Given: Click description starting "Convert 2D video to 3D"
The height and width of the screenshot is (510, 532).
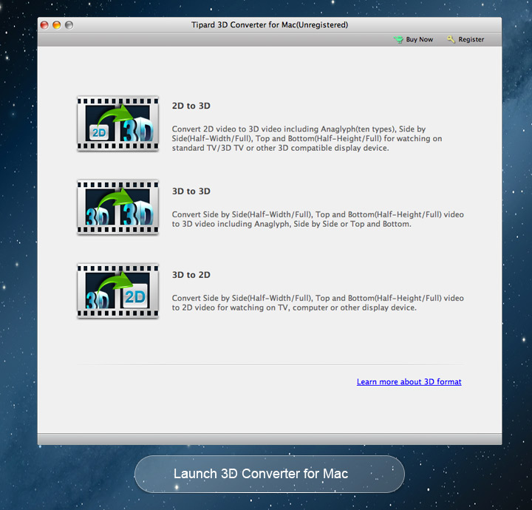Looking at the screenshot, I should click(x=307, y=138).
